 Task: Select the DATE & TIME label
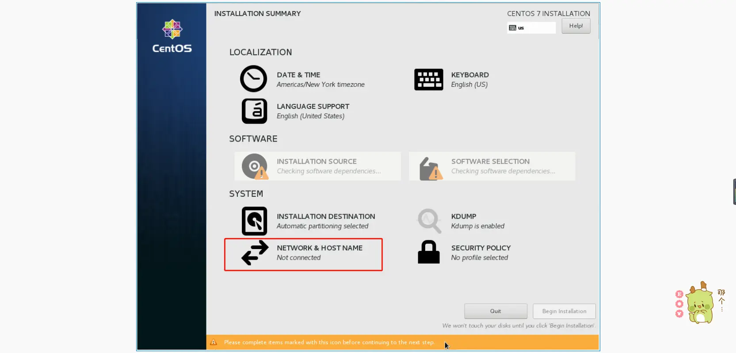298,75
